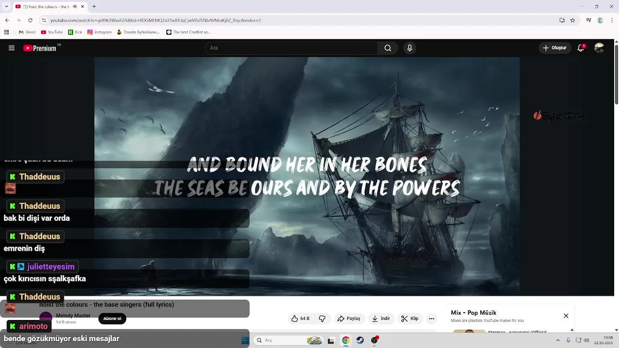Image resolution: width=619 pixels, height=348 pixels.
Task: Open the Windows Start menu
Action: coord(245,340)
